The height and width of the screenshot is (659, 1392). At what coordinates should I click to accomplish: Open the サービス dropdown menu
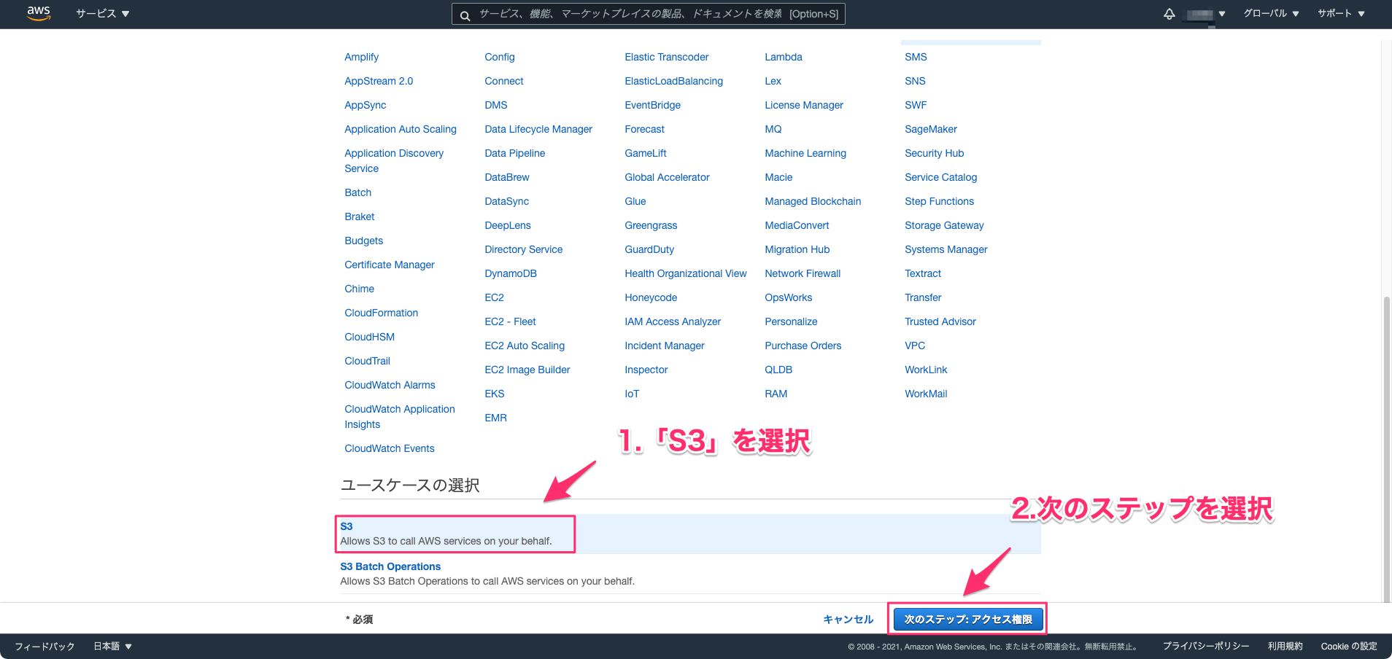[x=103, y=14]
